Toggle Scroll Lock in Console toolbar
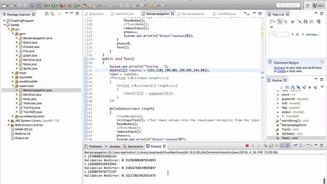The width and height of the screenshot is (327, 184). tap(271, 146)
